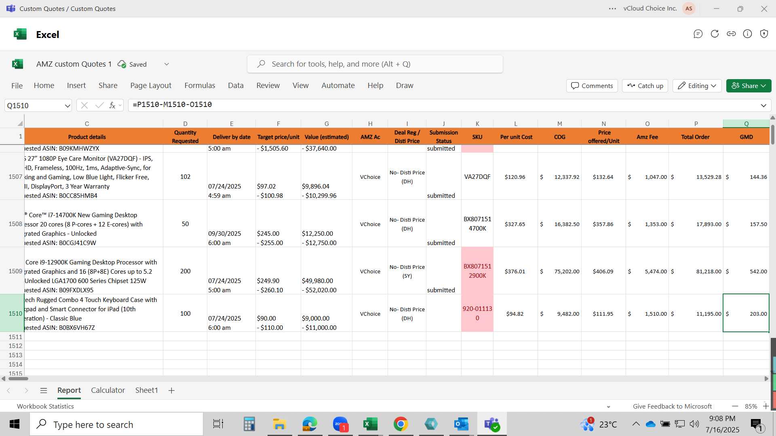Image resolution: width=776 pixels, height=436 pixels.
Task: Add a new sheet with plus
Action: click(171, 390)
